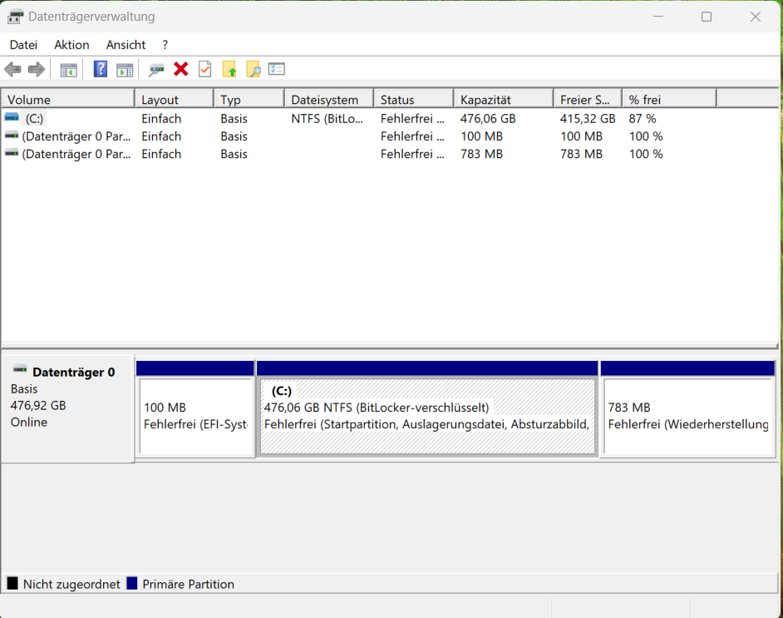Click Fehlerfrei status cell in the (C:) row

tap(412, 119)
